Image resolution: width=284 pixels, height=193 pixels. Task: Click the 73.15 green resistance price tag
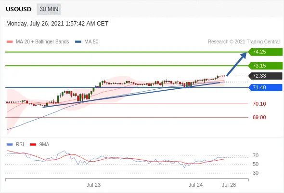click(265, 66)
